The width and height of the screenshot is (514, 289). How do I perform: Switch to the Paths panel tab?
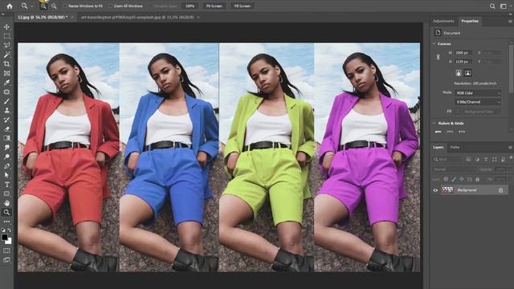click(455, 147)
